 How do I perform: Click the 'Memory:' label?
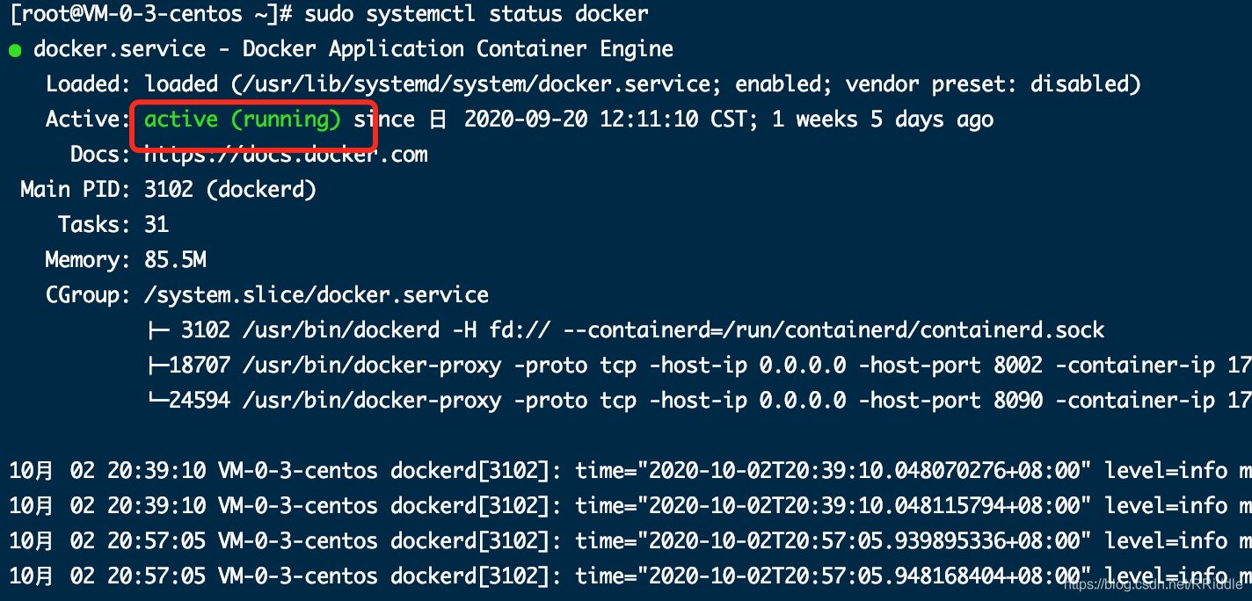(88, 260)
